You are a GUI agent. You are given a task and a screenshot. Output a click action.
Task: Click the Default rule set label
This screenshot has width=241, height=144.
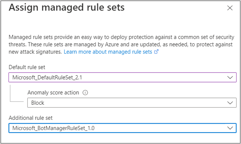[27, 67]
